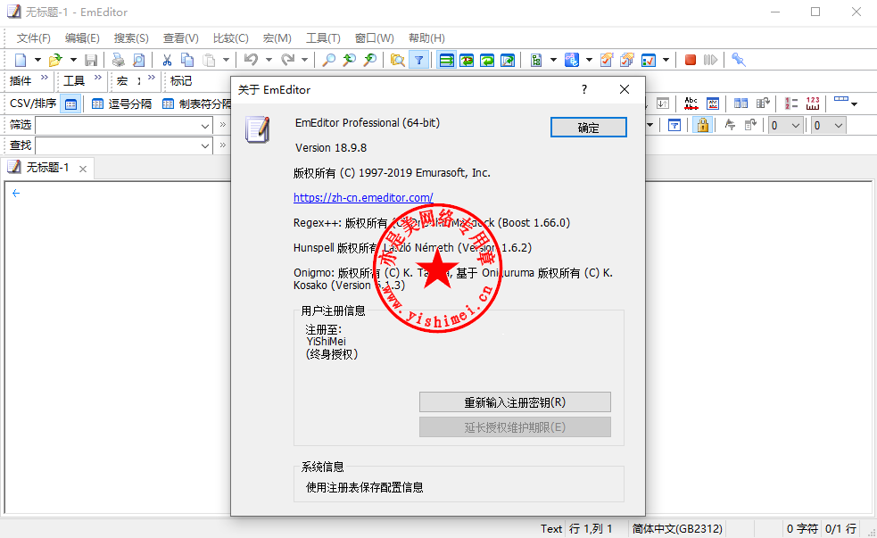Click the Open file folder icon
Viewport: 877px width, 538px height.
click(x=54, y=60)
